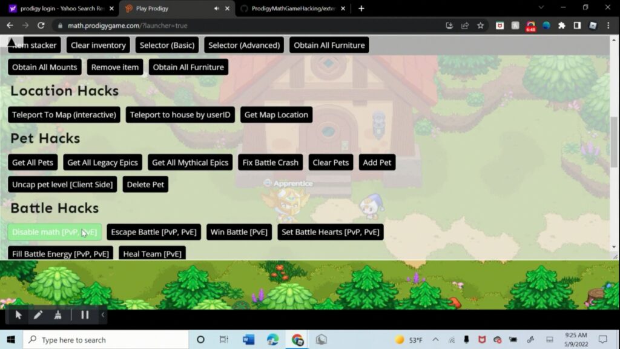Click Get All Pets
Screen dimensions: 620x349
33,162
